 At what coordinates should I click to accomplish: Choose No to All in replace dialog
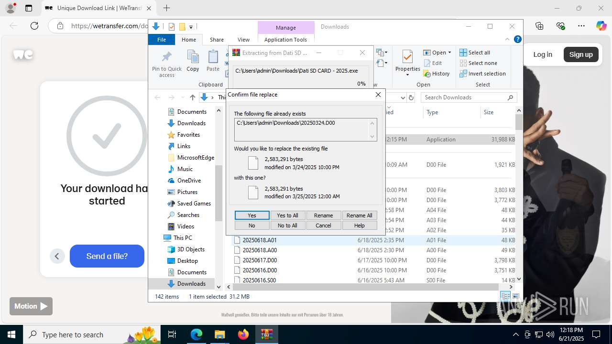coord(287,226)
